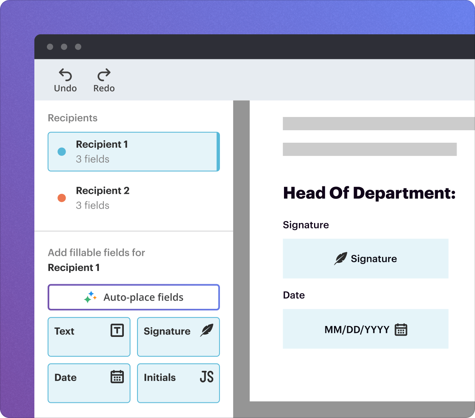Click the sparkle icon on Auto-place fields

click(x=90, y=297)
